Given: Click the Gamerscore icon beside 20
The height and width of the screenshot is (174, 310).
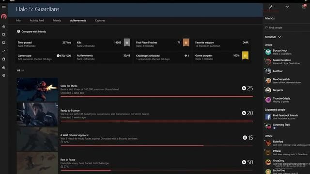Looking at the screenshot, I should click(x=244, y=113).
